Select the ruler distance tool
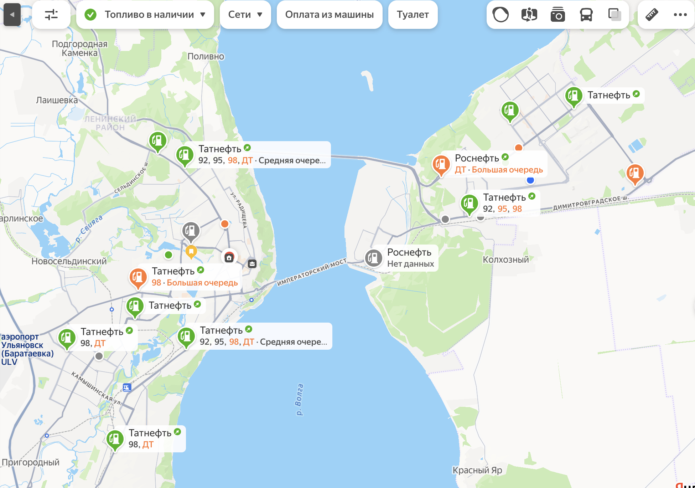Screen dimensions: 695x488 [x=652, y=15]
